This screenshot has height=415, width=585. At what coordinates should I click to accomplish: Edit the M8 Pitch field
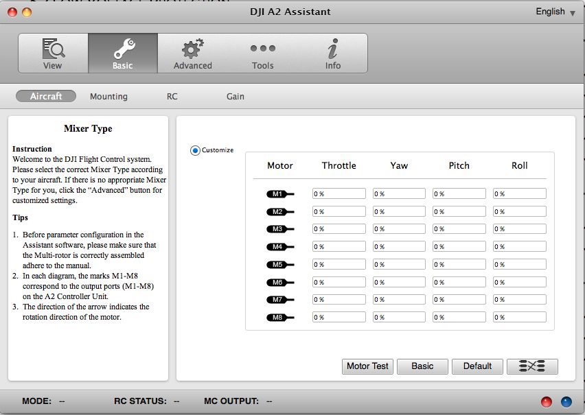click(459, 318)
